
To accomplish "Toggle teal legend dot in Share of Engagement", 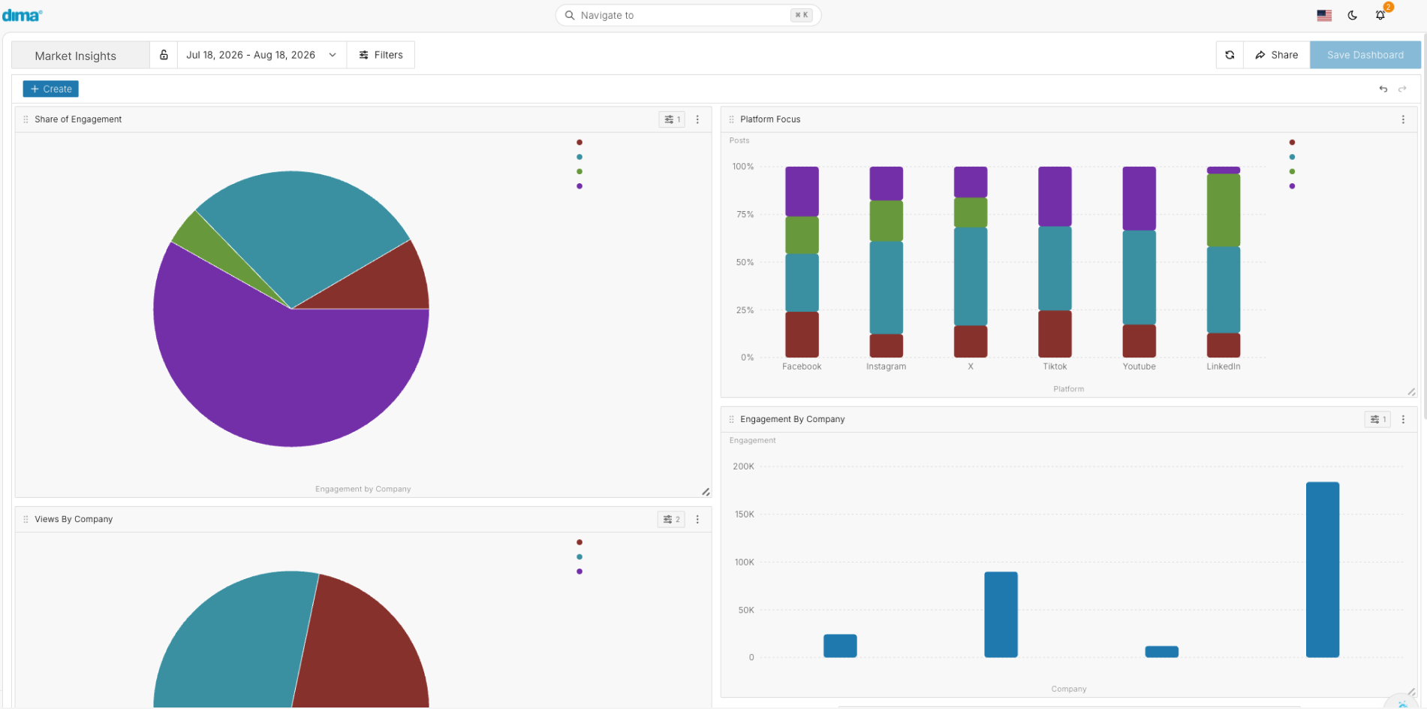I will [580, 157].
